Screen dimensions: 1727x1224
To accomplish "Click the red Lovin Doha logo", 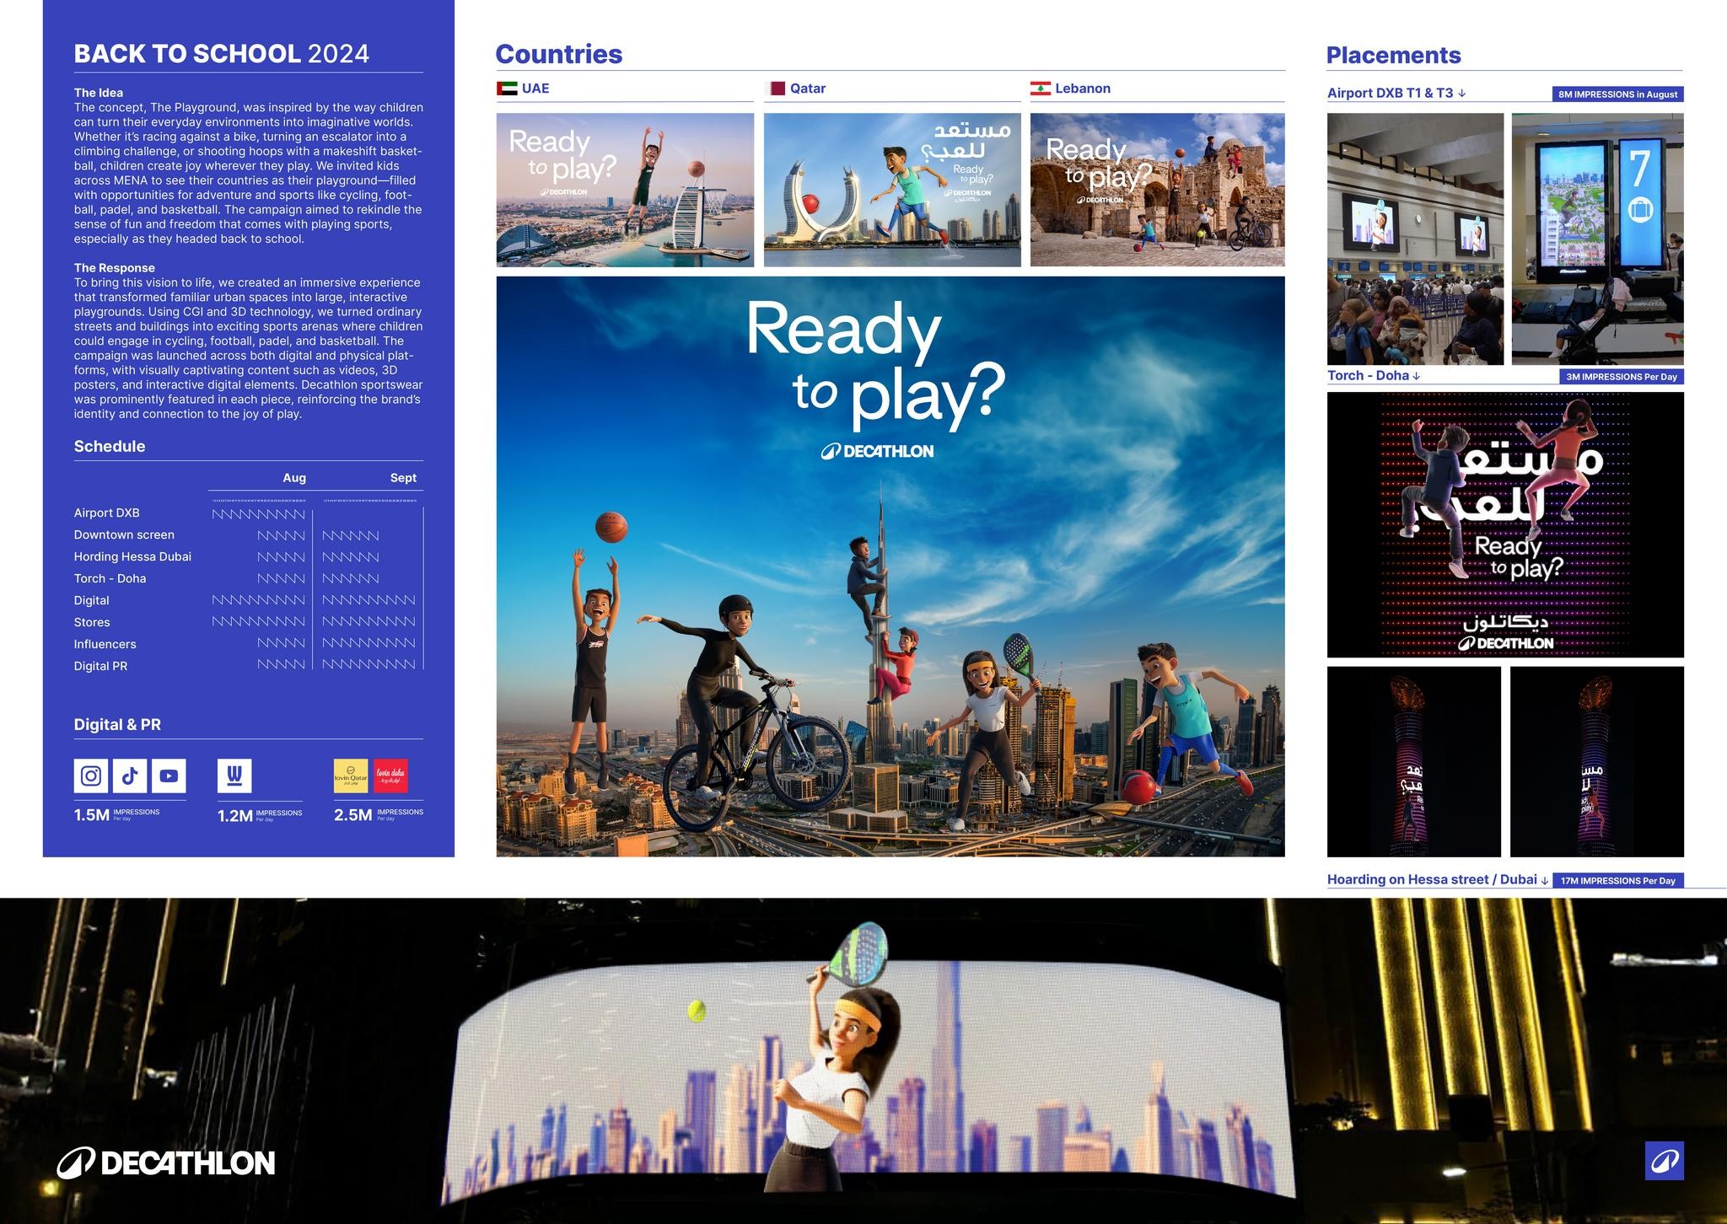I will (x=390, y=776).
